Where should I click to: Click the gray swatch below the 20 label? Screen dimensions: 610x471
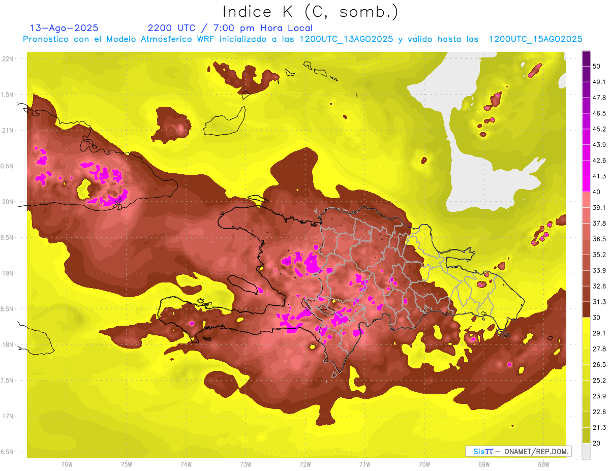pos(586,451)
